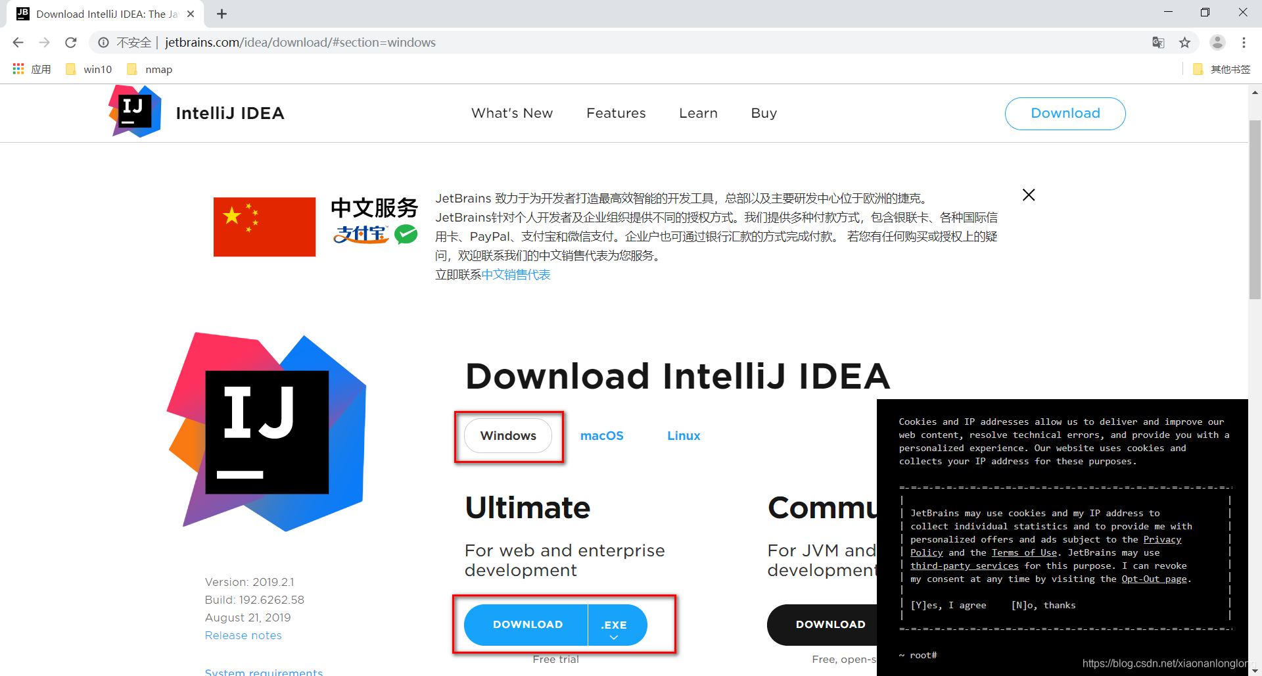Image resolution: width=1262 pixels, height=676 pixels.
Task: Open the Opt-Out page link
Action: click(x=1154, y=579)
